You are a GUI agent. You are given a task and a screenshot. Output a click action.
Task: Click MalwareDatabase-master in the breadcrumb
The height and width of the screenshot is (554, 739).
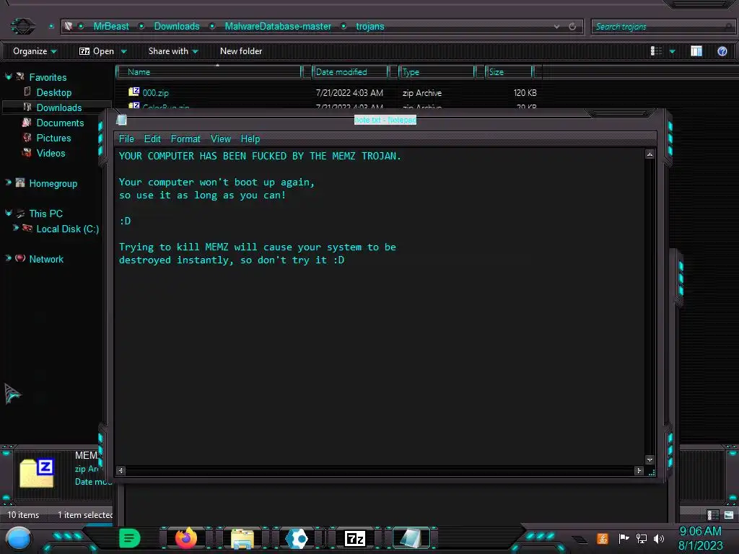coord(278,27)
